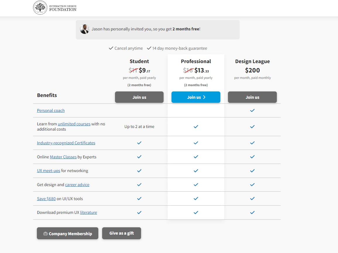Click Master Classes checkmark in Student column

[x=139, y=157]
